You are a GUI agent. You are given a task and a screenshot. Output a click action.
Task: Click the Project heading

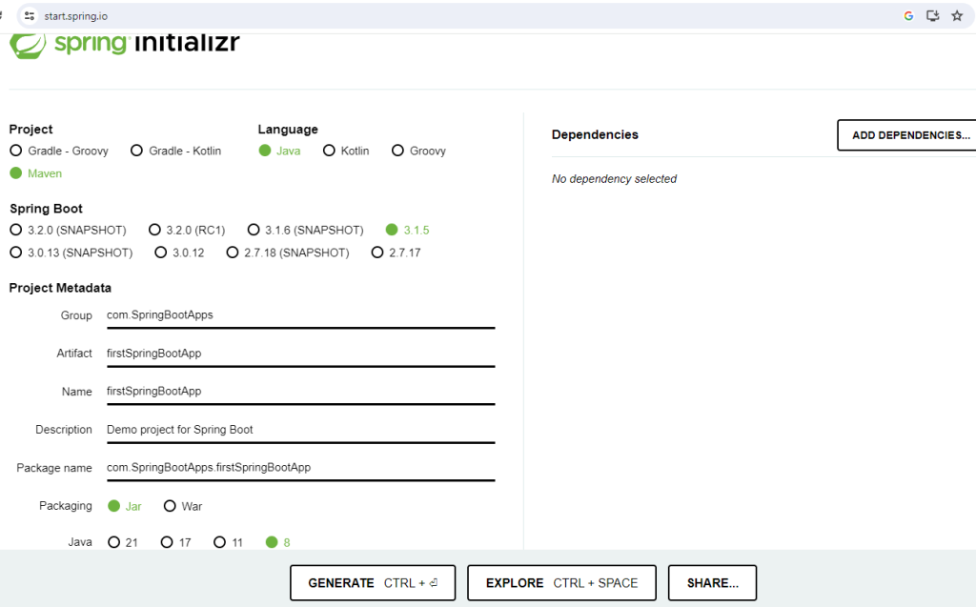tap(30, 130)
